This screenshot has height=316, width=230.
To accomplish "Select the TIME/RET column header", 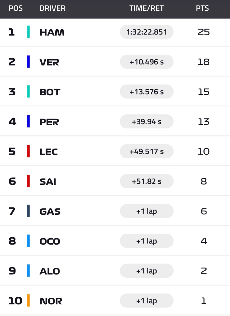I will coord(146,8).
